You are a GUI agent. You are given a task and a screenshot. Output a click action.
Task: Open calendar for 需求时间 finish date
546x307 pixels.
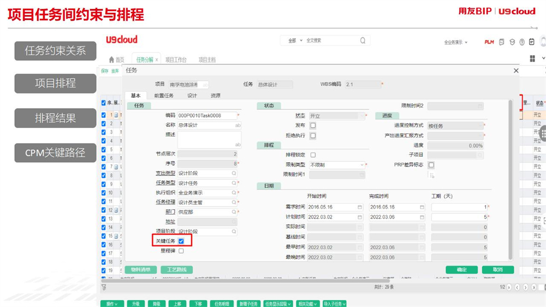pyautogui.click(x=422, y=207)
